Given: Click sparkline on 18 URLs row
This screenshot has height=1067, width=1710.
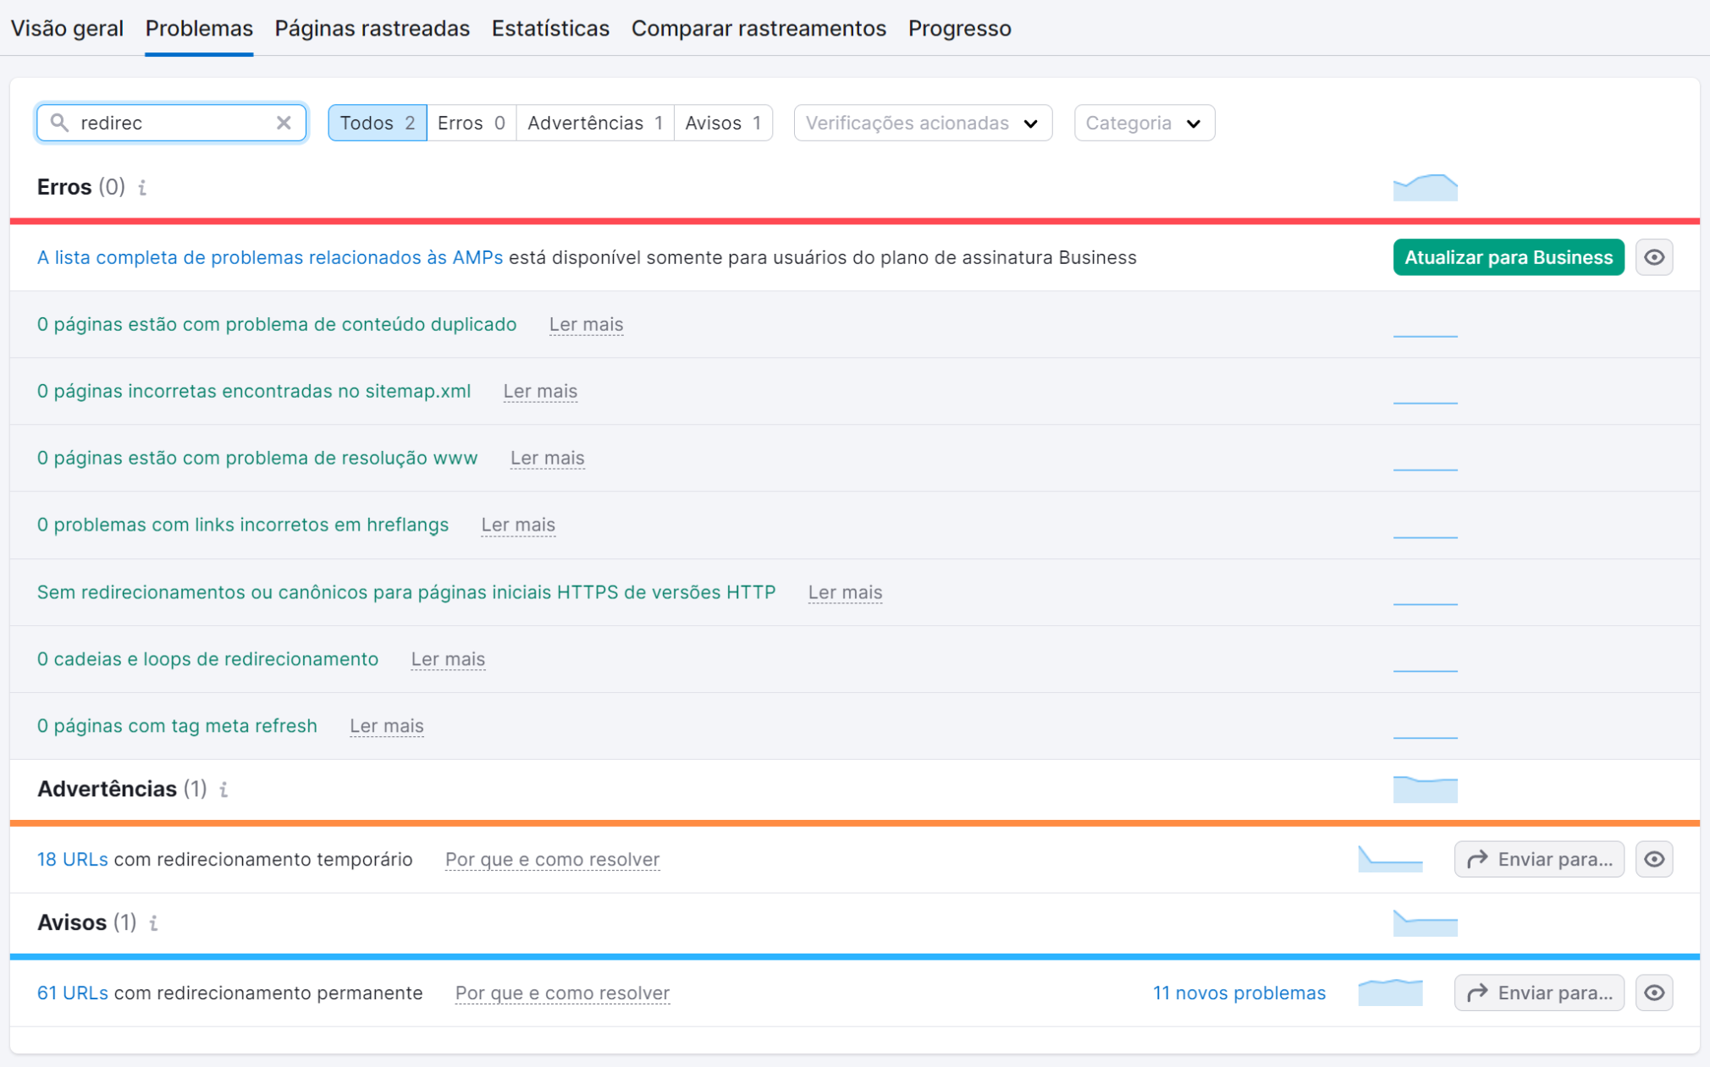Looking at the screenshot, I should [1390, 859].
